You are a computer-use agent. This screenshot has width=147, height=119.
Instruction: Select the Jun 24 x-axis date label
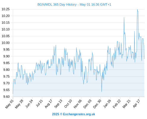[29, 104]
